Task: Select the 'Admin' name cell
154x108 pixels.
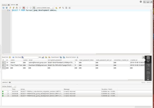Action: [x=16, y=62]
